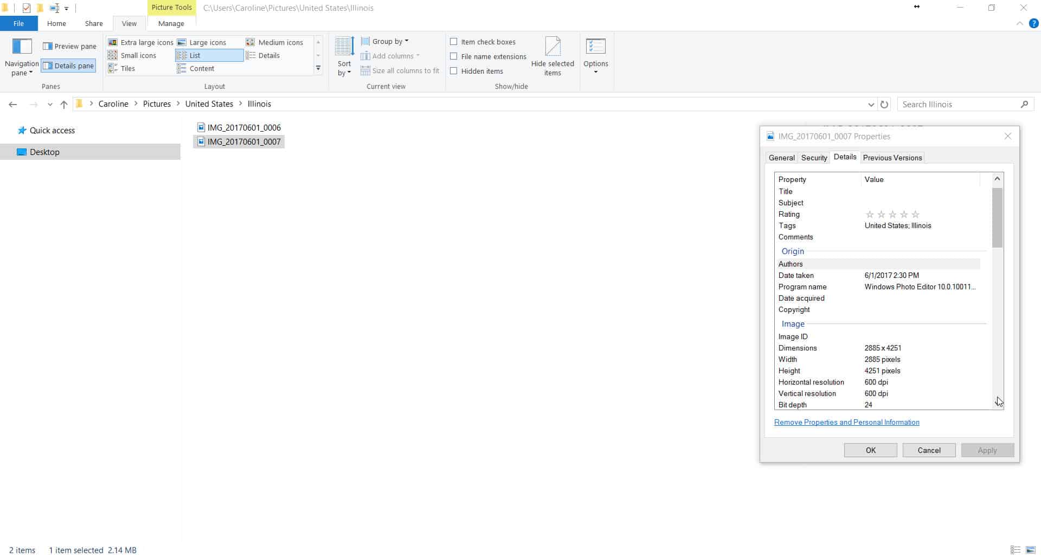Click the Navigation pane icon
Screen dimensions: 1041x558
pos(22,47)
